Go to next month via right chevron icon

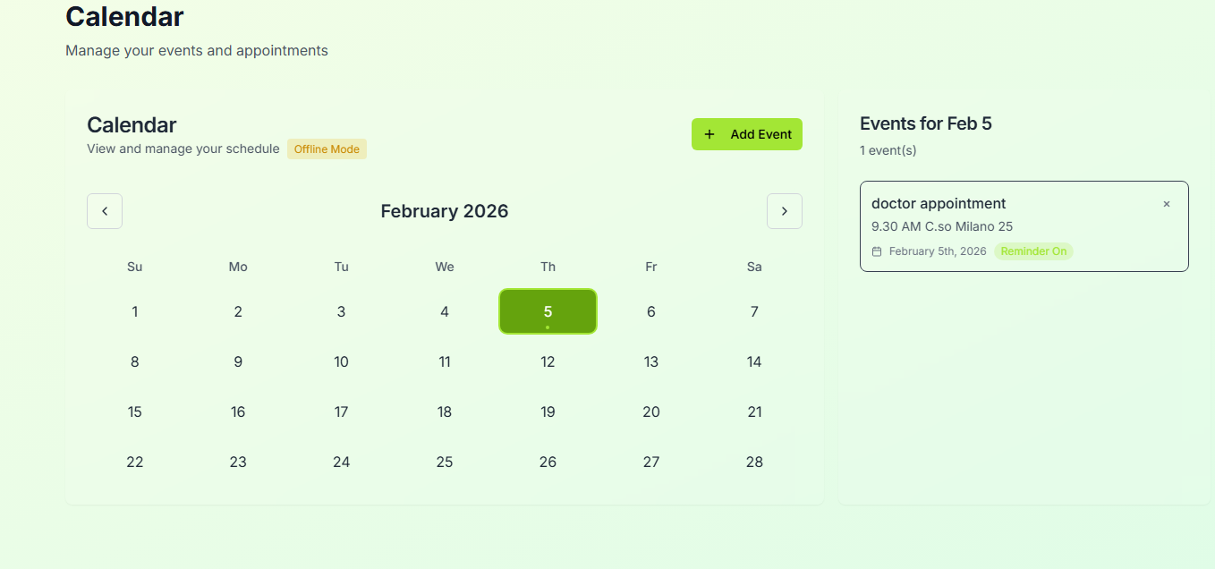point(785,210)
